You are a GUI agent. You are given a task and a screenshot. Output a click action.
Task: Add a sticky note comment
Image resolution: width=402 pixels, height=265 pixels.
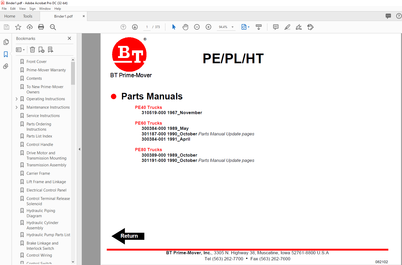(x=276, y=27)
